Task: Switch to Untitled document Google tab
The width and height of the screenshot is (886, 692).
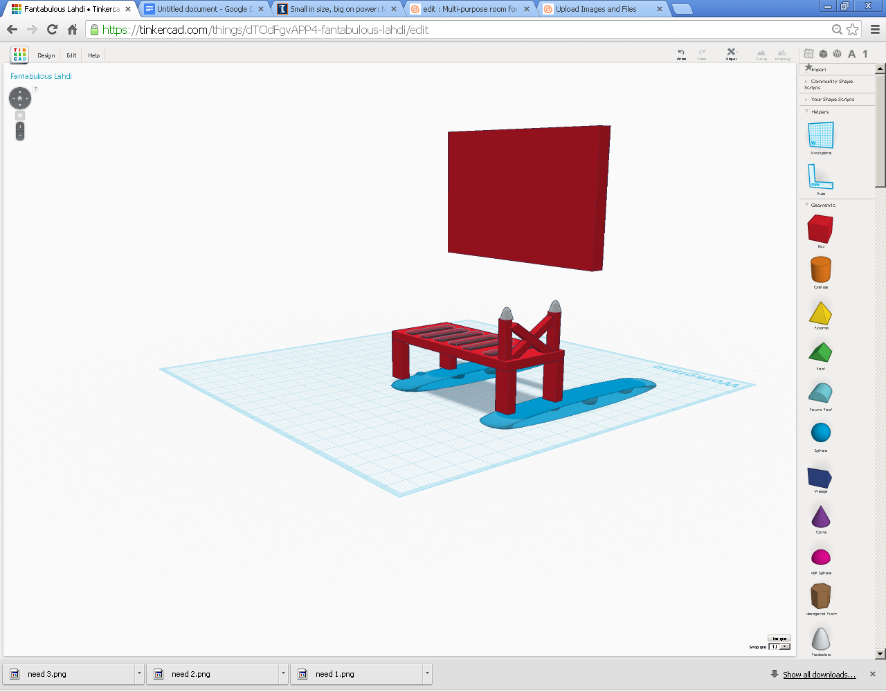Action: click(203, 9)
